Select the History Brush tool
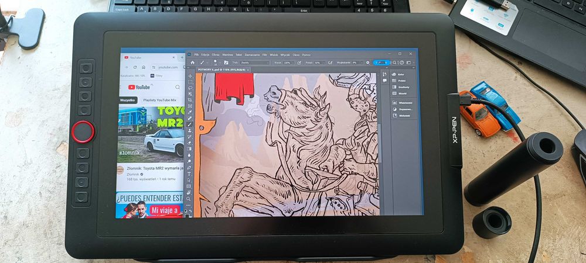 click(189, 137)
